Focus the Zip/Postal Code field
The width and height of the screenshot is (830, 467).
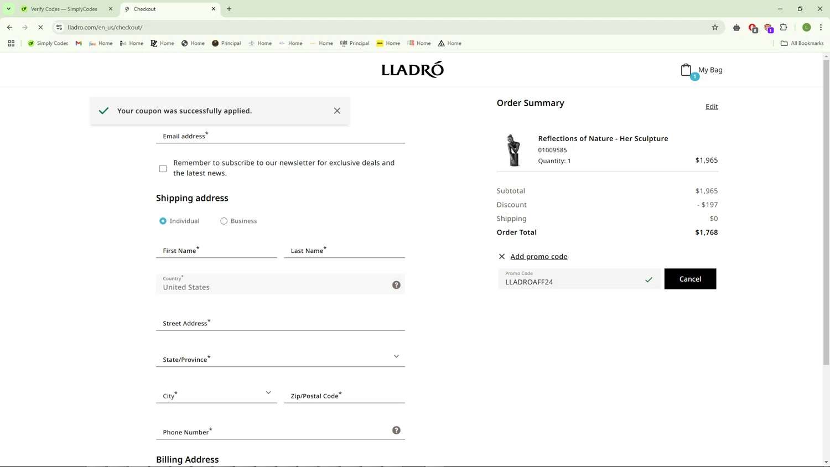[x=344, y=395]
